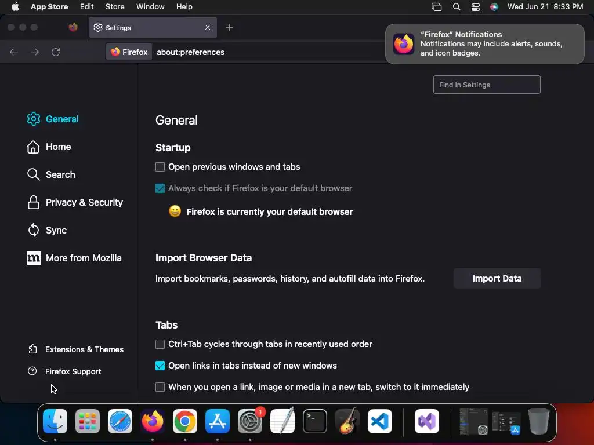Viewport: 594px width, 445px height.
Task: Click the date and time in menu bar
Action: 545,7
